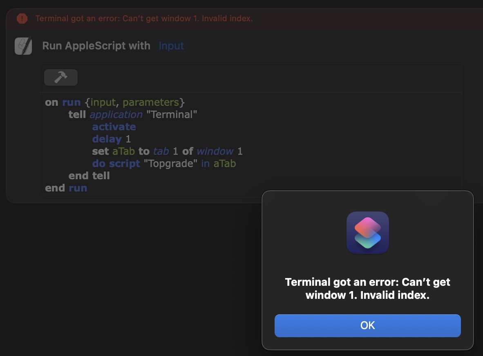
Task: Click the "Run AppleScript with" title
Action: click(96, 46)
